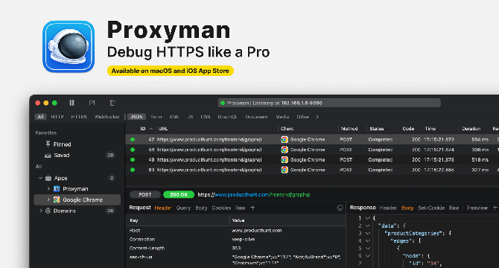Click the Saved tray icon in the sidebar
This screenshot has height=268, width=499.
point(48,155)
